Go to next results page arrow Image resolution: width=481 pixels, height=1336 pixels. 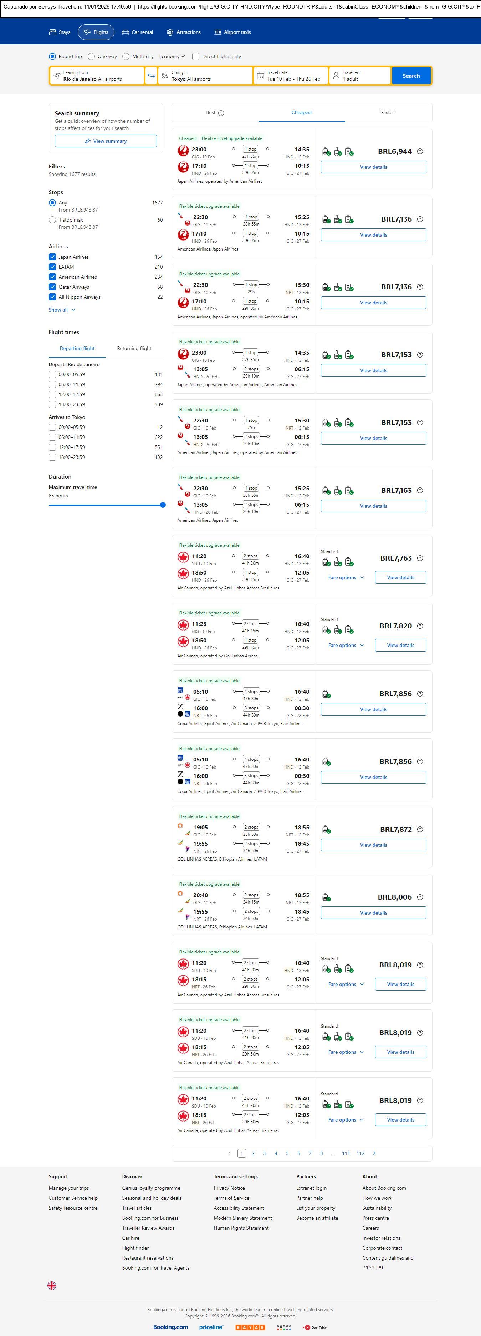point(374,1153)
